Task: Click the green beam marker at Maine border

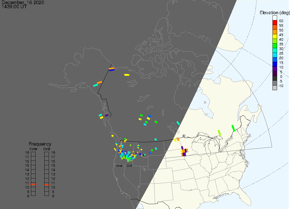Action: tap(233, 128)
